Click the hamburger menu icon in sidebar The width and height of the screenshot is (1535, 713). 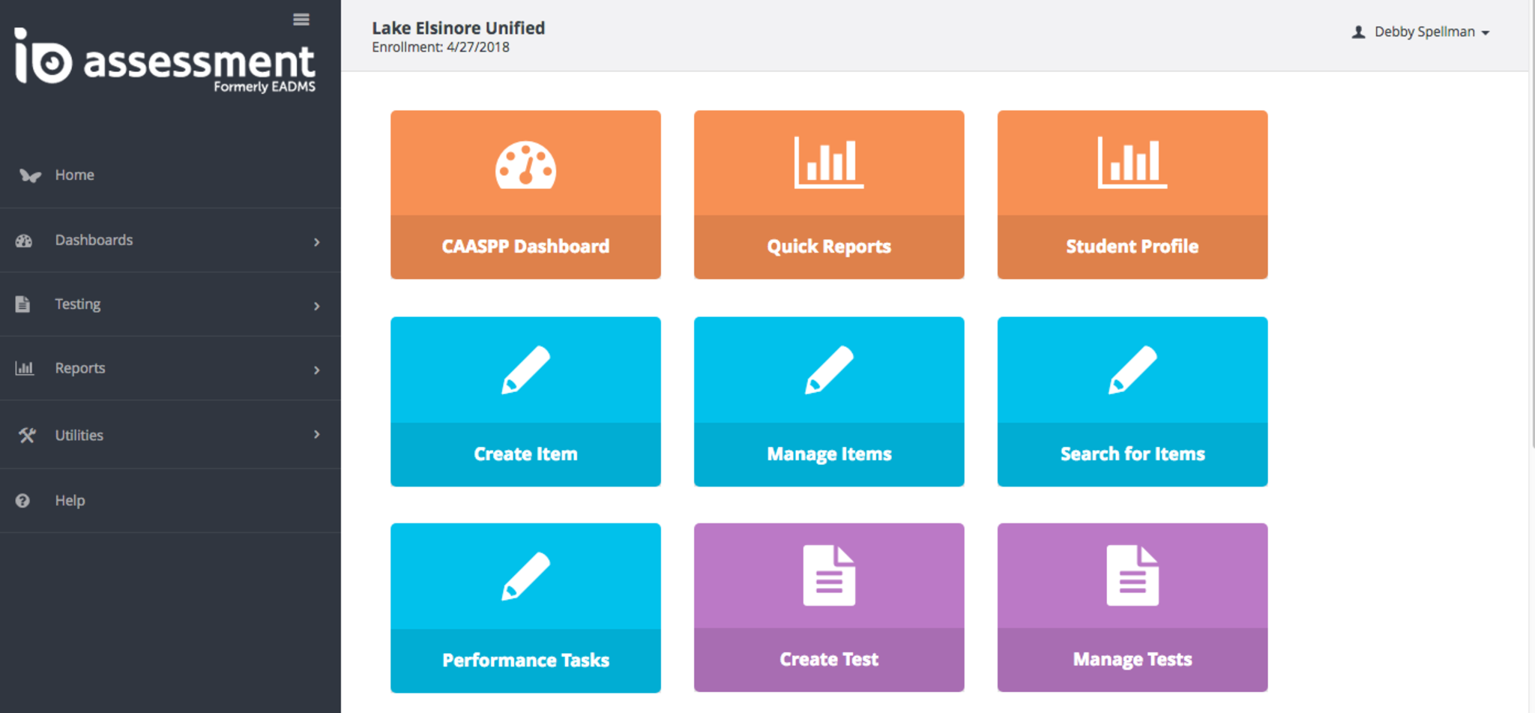tap(301, 19)
